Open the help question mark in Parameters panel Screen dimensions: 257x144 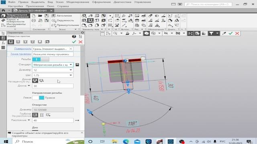74,36
